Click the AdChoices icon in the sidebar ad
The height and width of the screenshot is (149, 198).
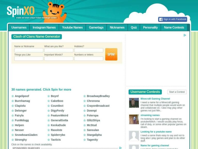tap(185, 35)
